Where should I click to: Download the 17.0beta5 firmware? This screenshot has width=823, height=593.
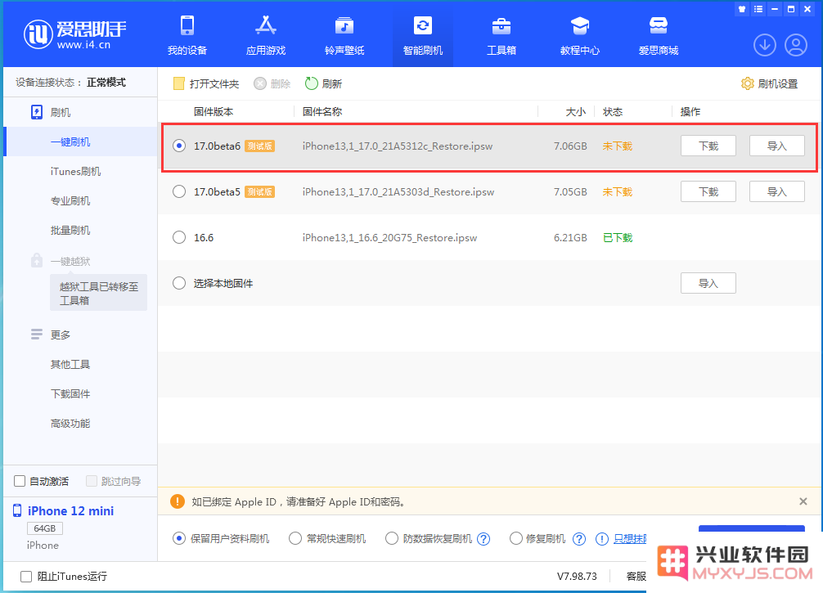(708, 191)
